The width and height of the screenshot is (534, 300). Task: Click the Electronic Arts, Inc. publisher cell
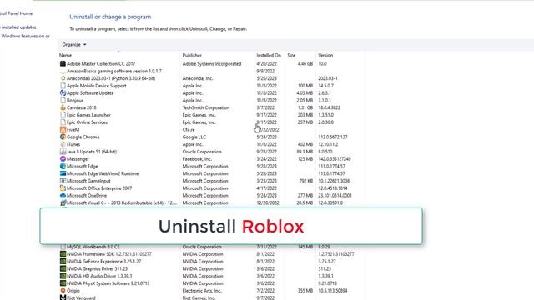pyautogui.click(x=202, y=291)
